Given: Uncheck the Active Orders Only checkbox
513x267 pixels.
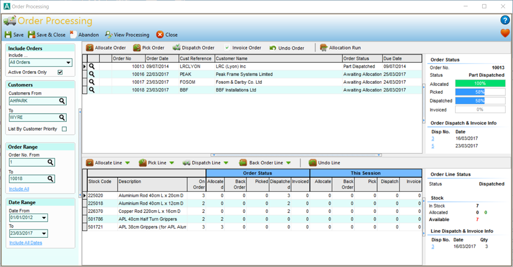Looking at the screenshot, I should pyautogui.click(x=60, y=72).
